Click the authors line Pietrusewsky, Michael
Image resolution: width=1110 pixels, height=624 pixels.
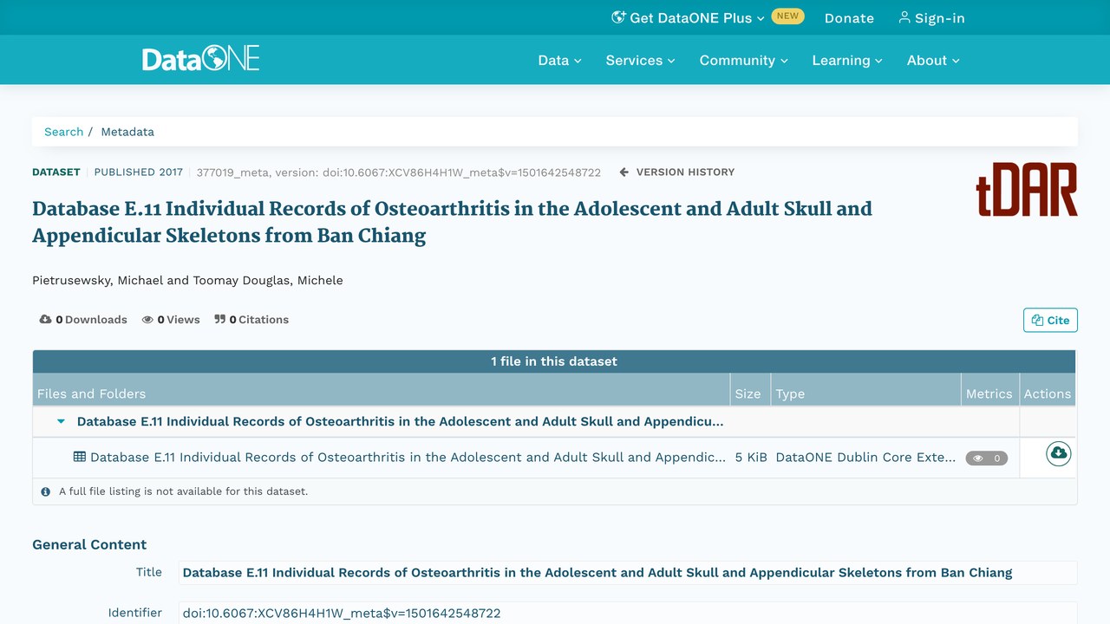(187, 281)
